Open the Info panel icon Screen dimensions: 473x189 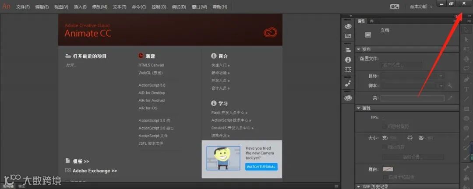click(348, 59)
